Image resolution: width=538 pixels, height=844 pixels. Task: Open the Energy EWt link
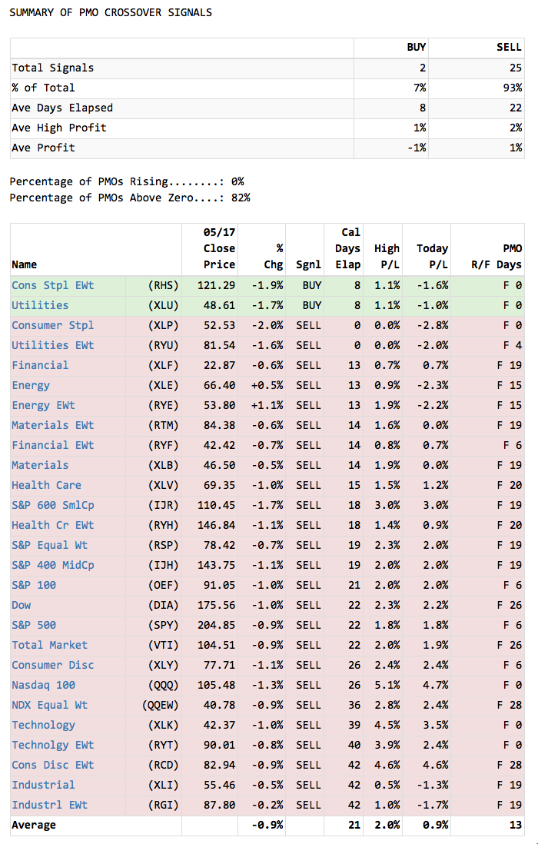[43, 405]
